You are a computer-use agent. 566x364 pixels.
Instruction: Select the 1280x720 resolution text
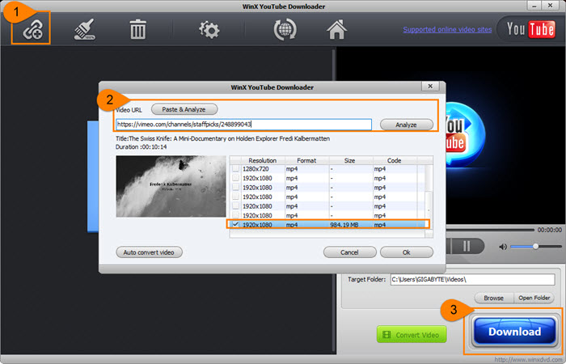[256, 168]
